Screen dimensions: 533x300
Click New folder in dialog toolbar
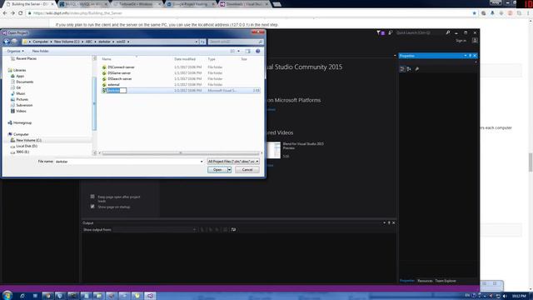click(x=41, y=51)
